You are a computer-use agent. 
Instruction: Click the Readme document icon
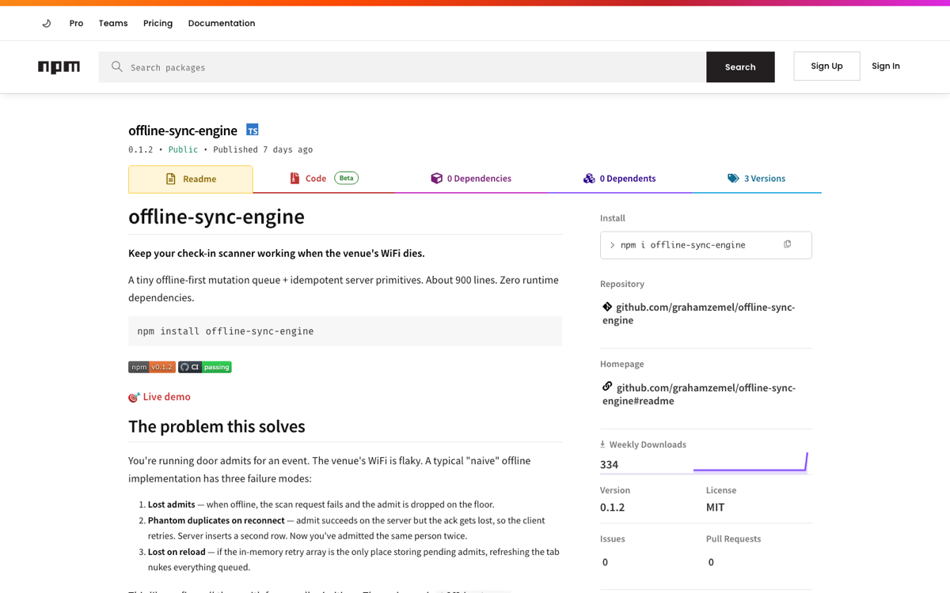(170, 179)
